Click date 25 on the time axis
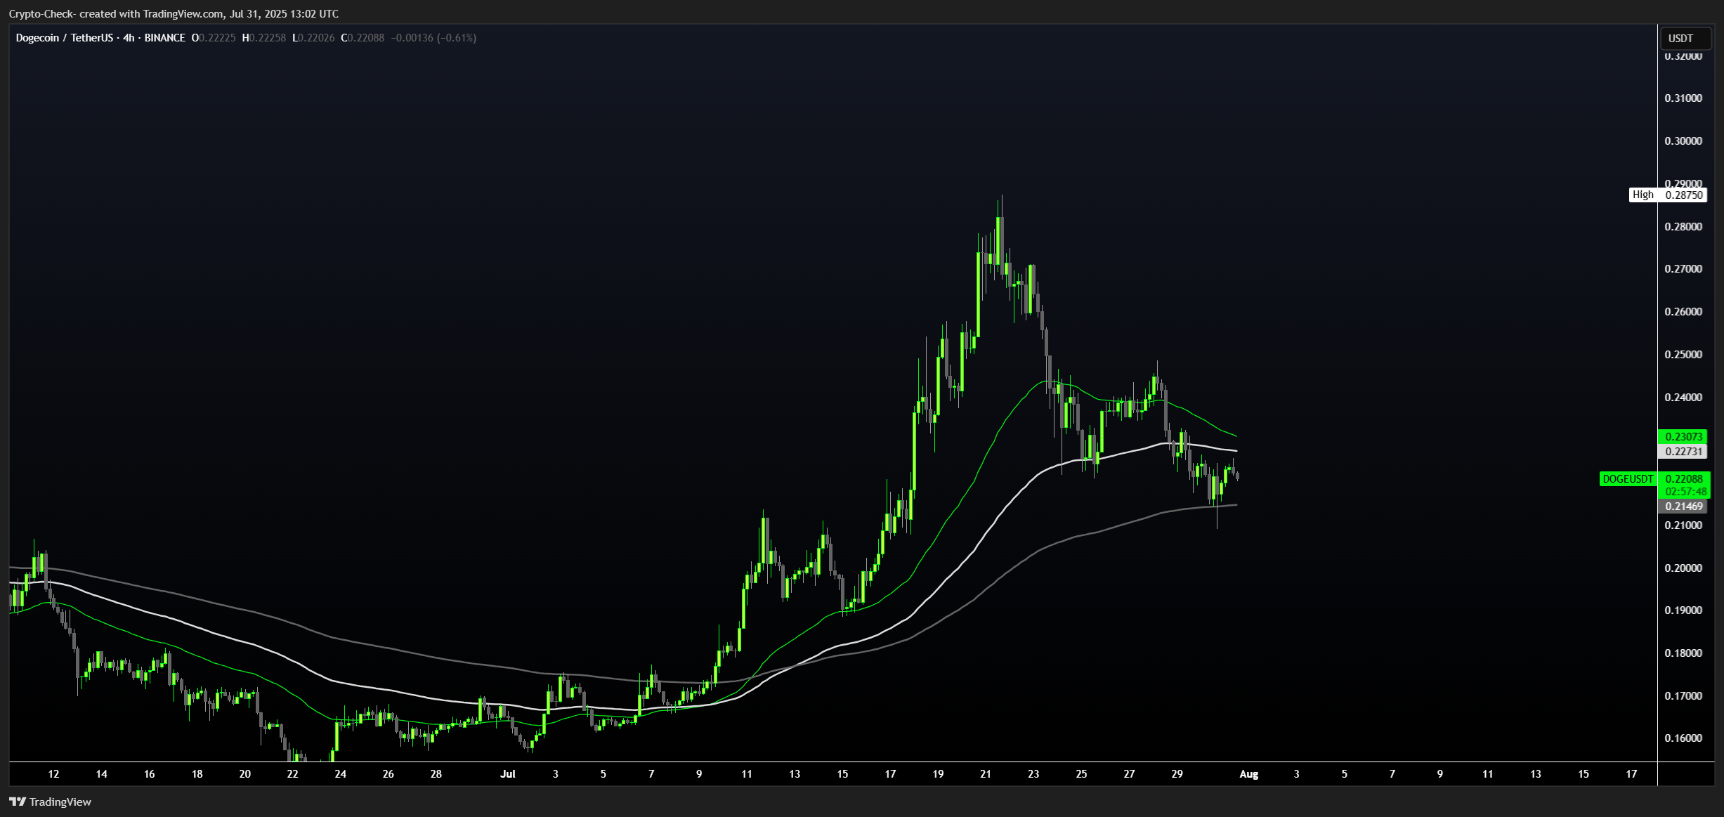This screenshot has width=1724, height=817. coord(1081,773)
